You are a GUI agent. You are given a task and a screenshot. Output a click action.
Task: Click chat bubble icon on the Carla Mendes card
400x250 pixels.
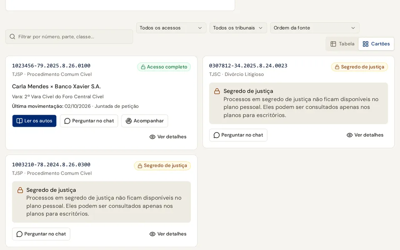point(67,121)
